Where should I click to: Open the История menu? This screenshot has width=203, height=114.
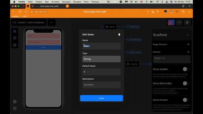point(55,2)
